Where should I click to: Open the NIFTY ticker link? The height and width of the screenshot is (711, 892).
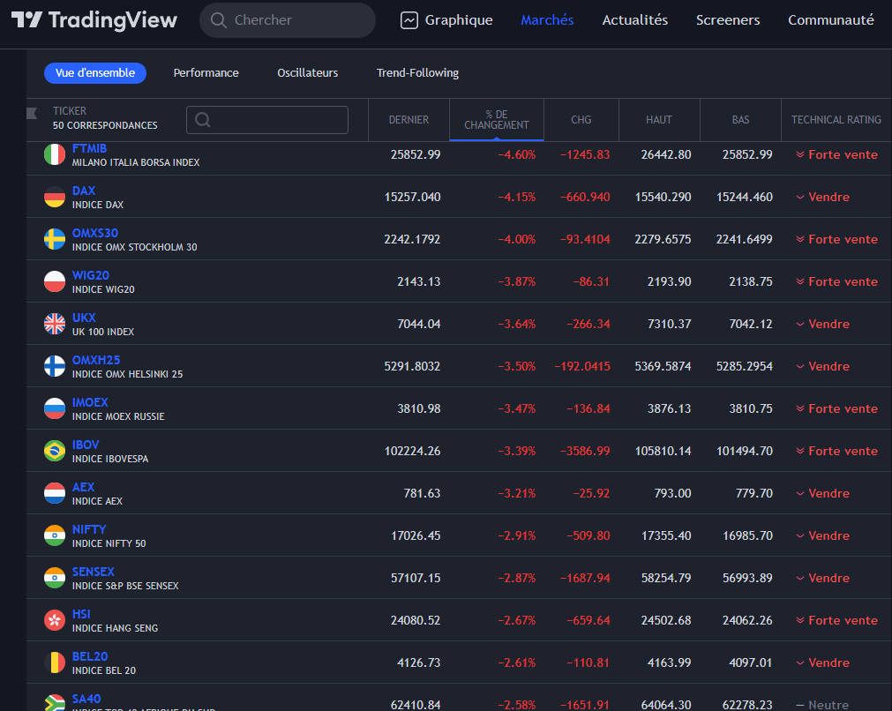(89, 529)
